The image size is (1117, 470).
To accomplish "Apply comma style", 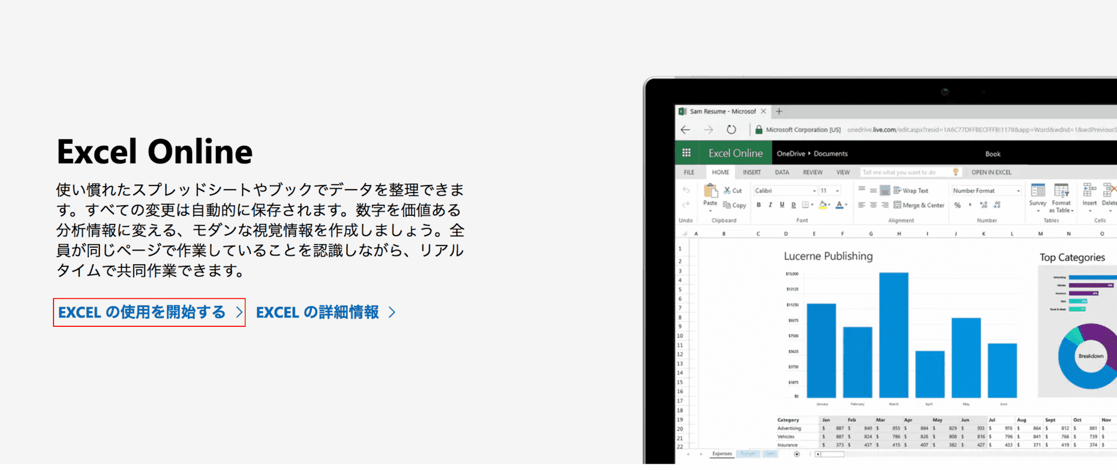I will tap(970, 205).
